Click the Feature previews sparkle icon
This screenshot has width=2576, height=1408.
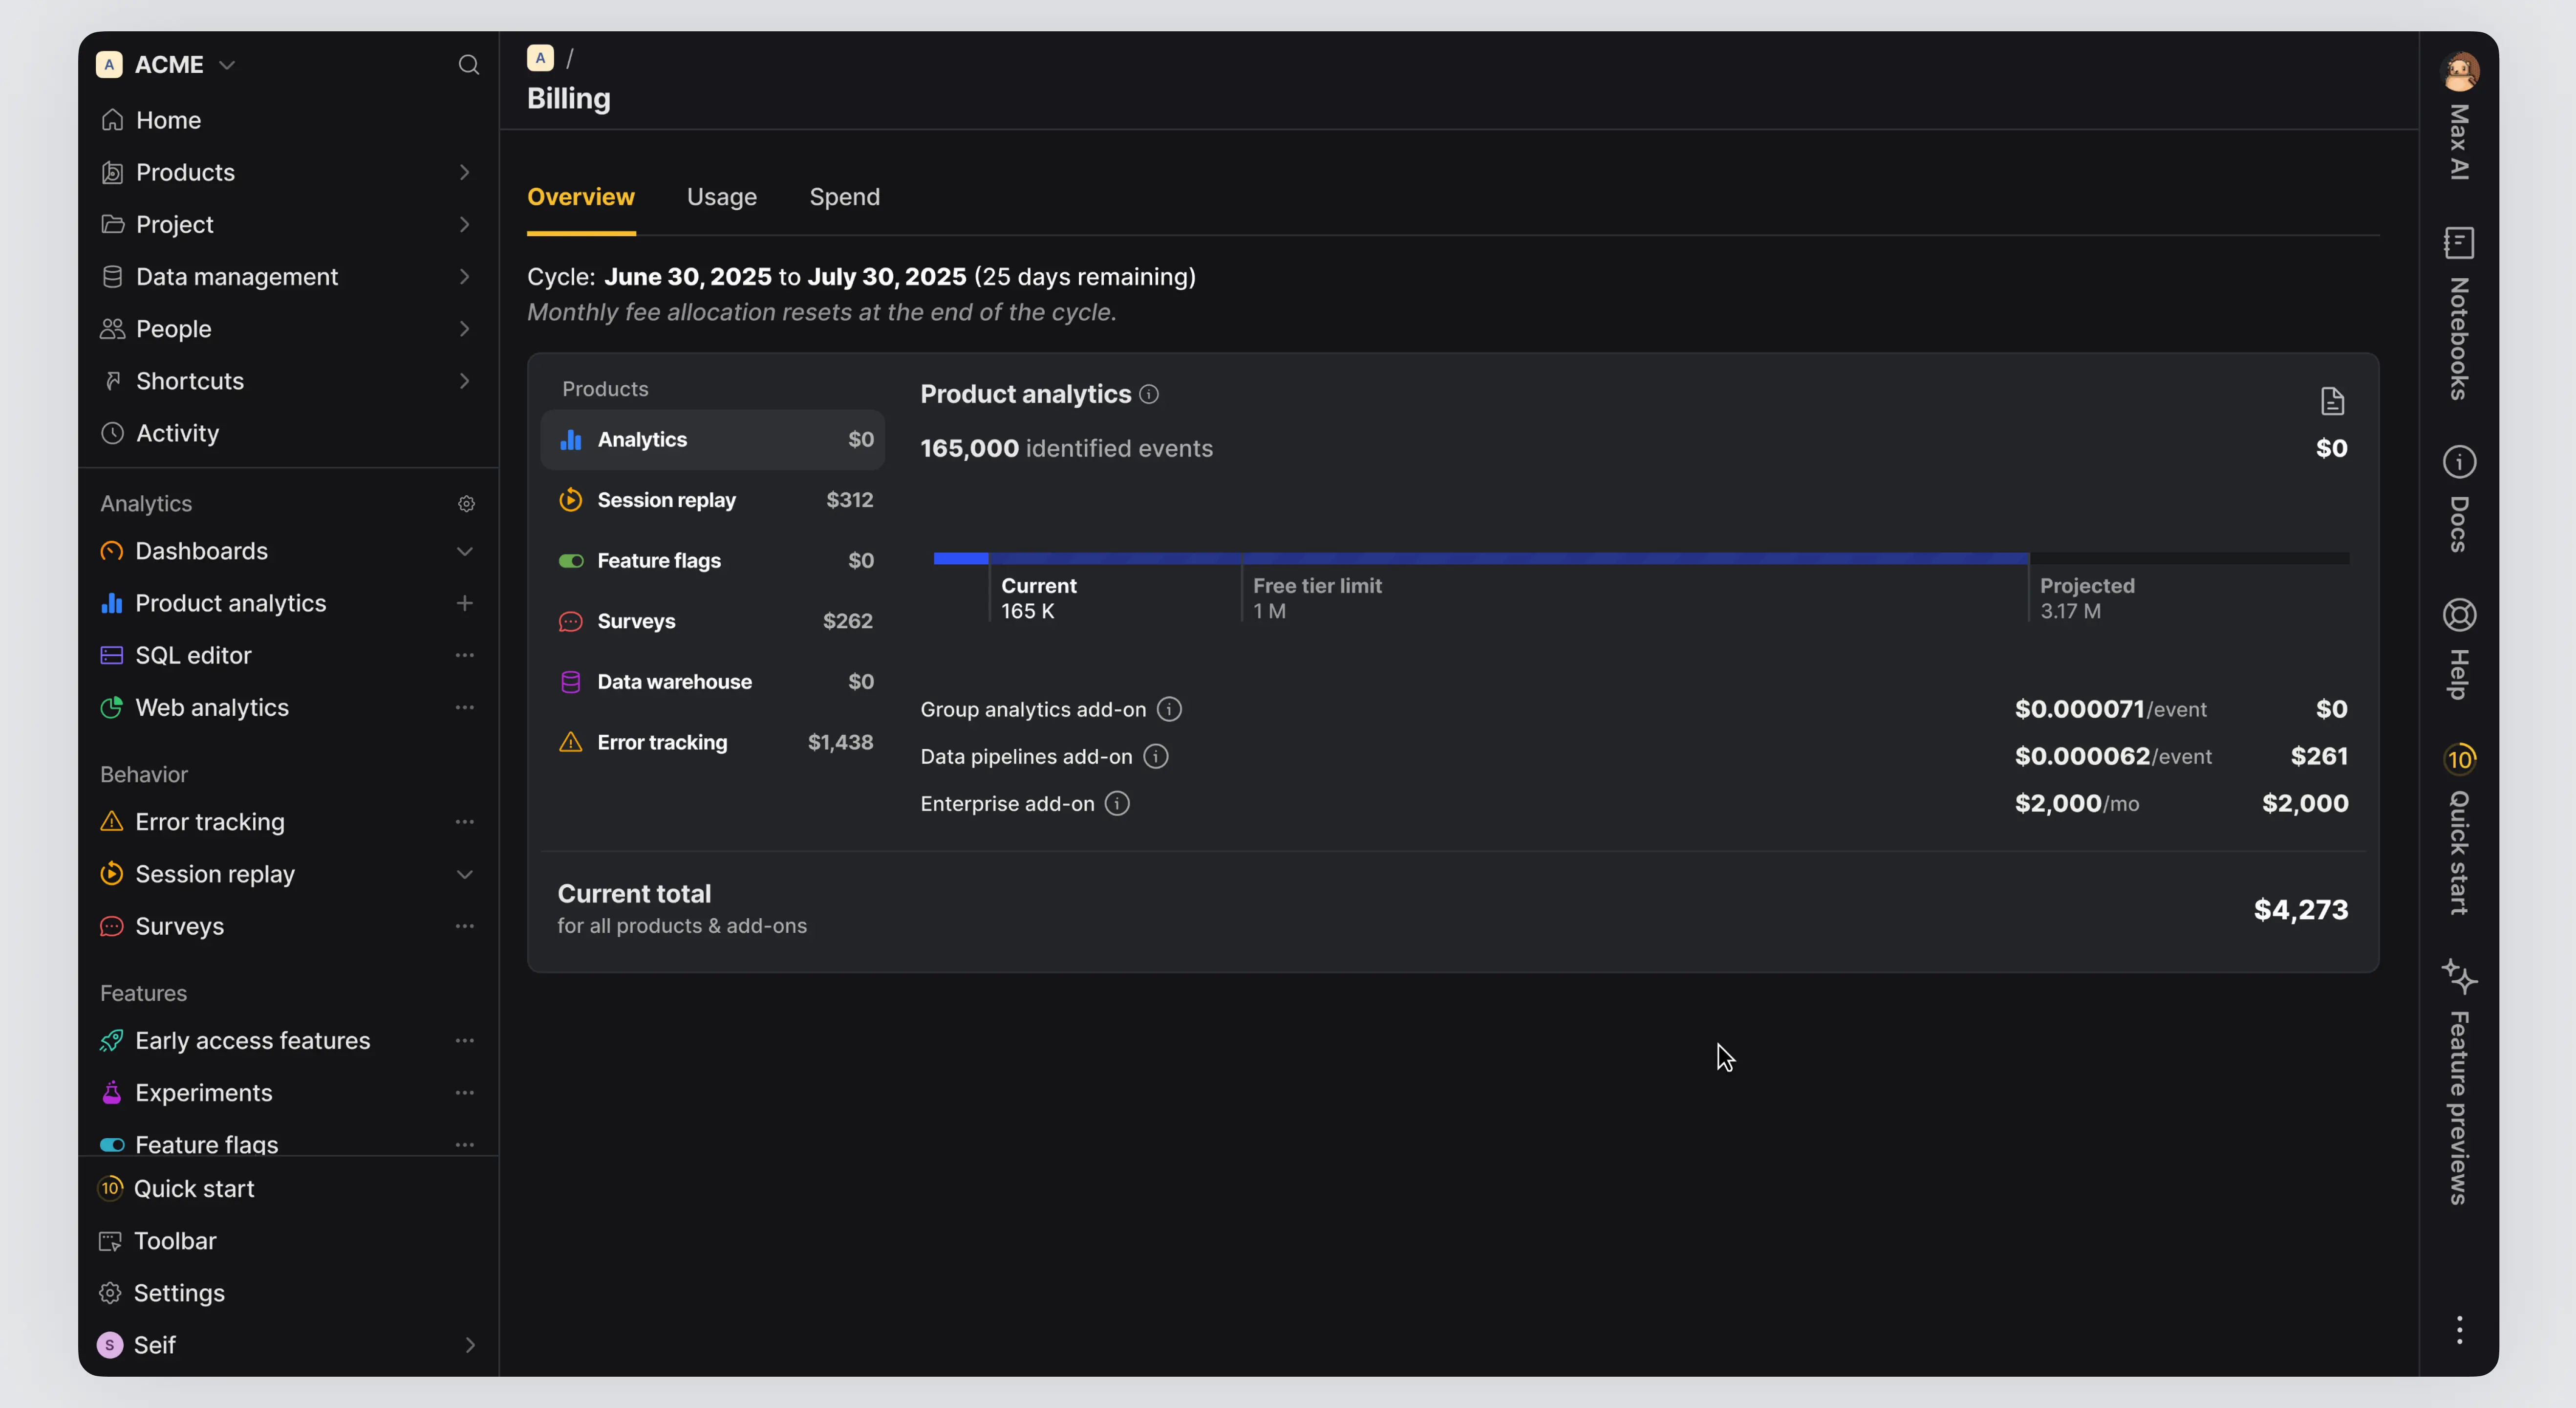[x=2459, y=976]
